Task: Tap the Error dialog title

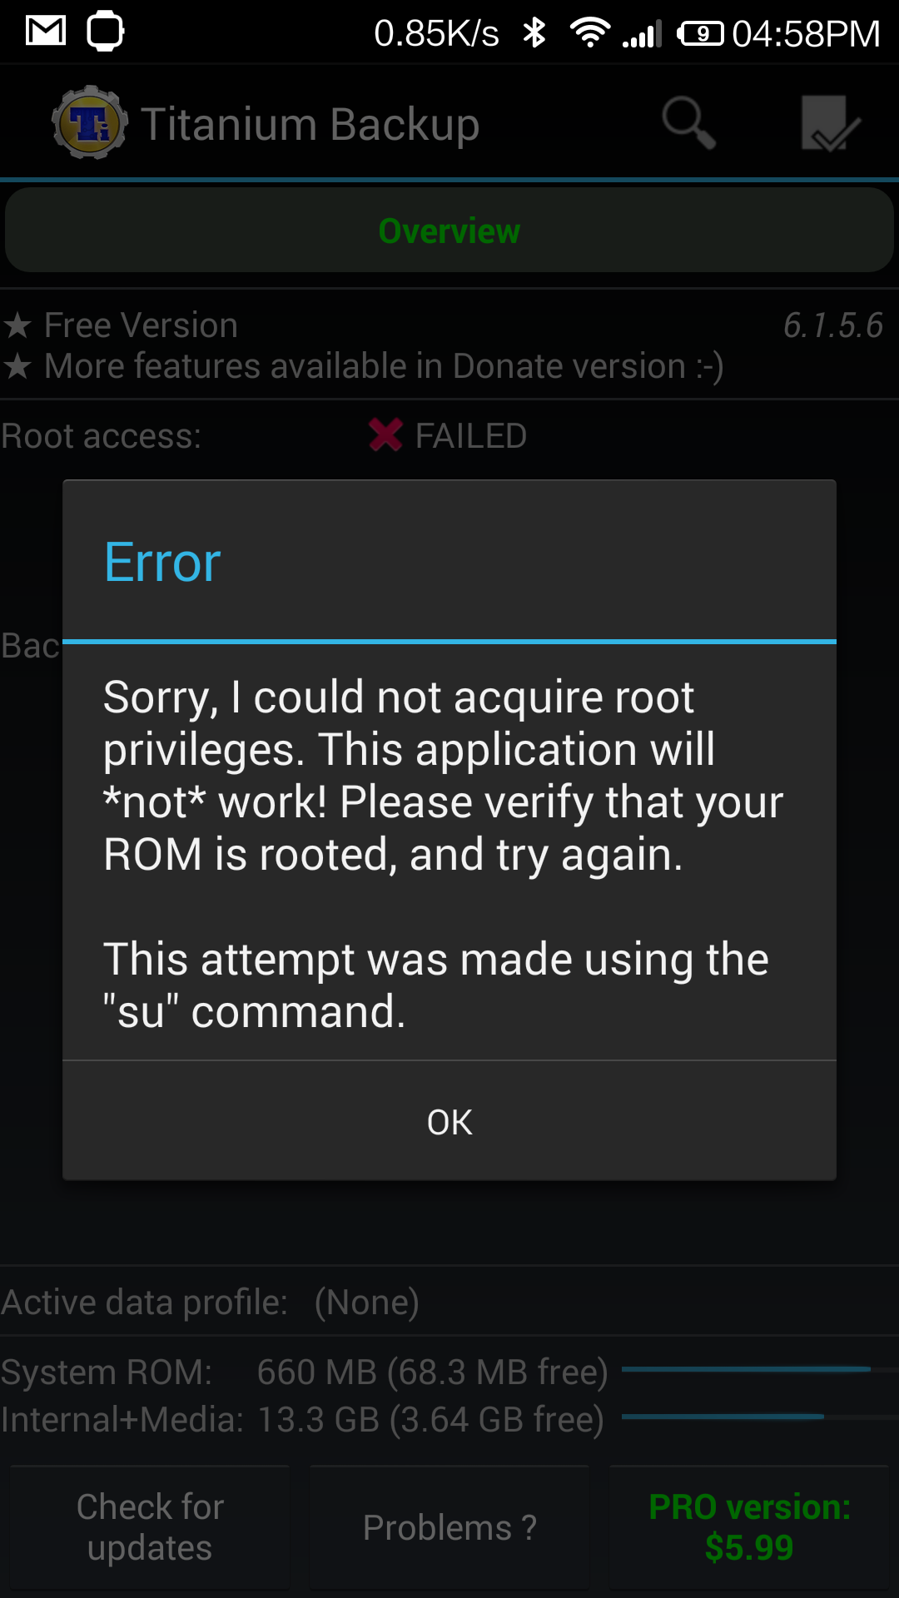Action: (162, 562)
